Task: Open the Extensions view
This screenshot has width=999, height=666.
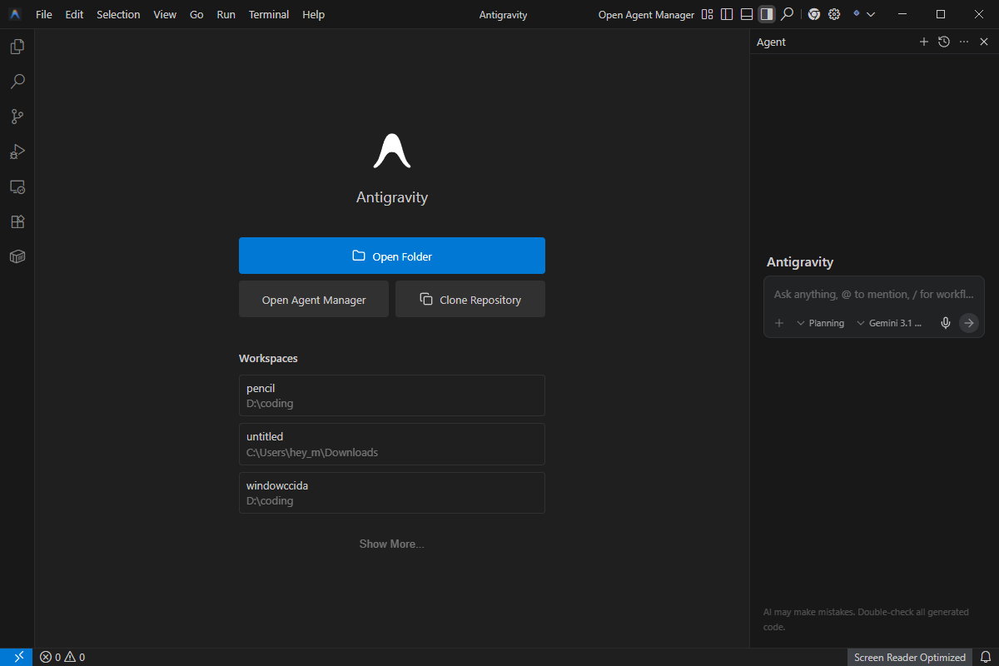Action: pos(17,222)
